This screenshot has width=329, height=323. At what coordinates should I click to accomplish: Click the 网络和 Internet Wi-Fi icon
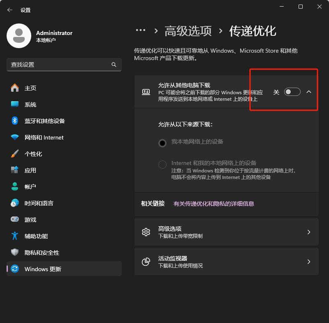(x=15, y=137)
